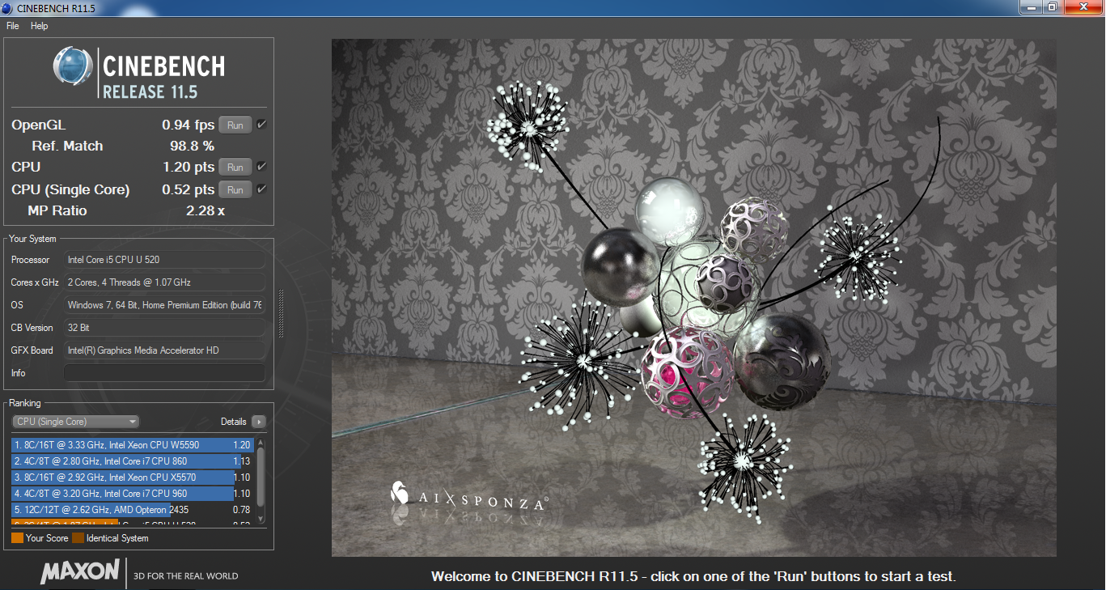Click the MAXON logo at bottom left

(80, 571)
